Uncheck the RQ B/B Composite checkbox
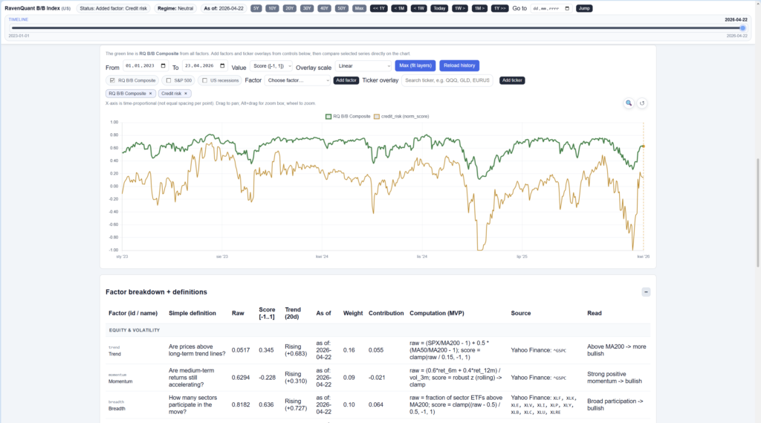The height and width of the screenshot is (423, 761). 112,80
